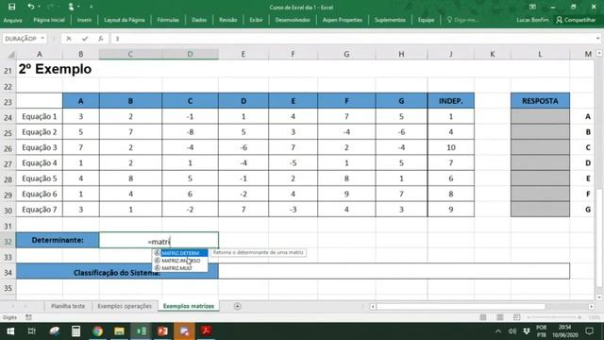Screen dimensions: 604x340
Task: Click the Determinante: label cell
Action: click(x=58, y=240)
